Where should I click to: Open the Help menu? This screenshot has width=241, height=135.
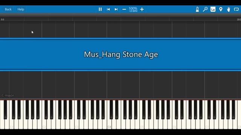pos(21,9)
